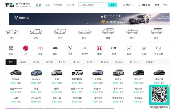Switch to the 选车 navigation tab
Screen dimensions: 175x109
48,5
